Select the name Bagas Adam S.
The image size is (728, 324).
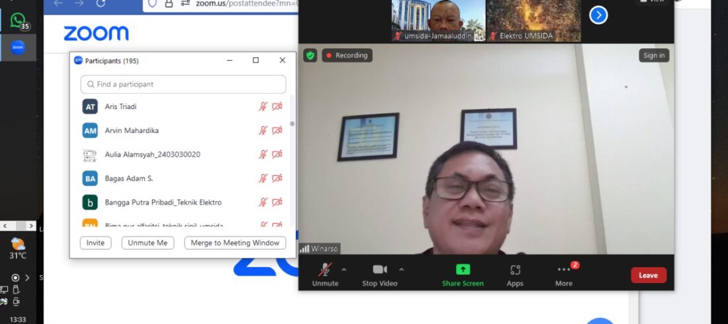click(x=129, y=179)
